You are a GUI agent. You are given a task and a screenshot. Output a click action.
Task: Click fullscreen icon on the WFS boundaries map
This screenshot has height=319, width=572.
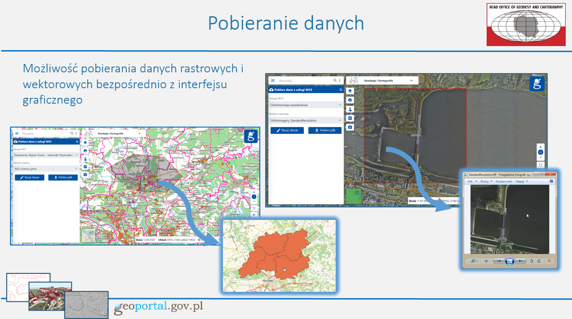point(254,208)
